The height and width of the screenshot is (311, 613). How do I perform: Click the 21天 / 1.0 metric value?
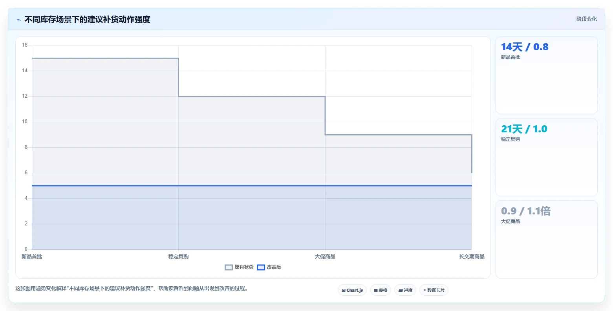[x=524, y=129]
